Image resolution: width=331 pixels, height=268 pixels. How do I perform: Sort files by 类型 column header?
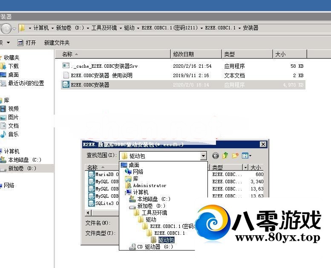247,54
